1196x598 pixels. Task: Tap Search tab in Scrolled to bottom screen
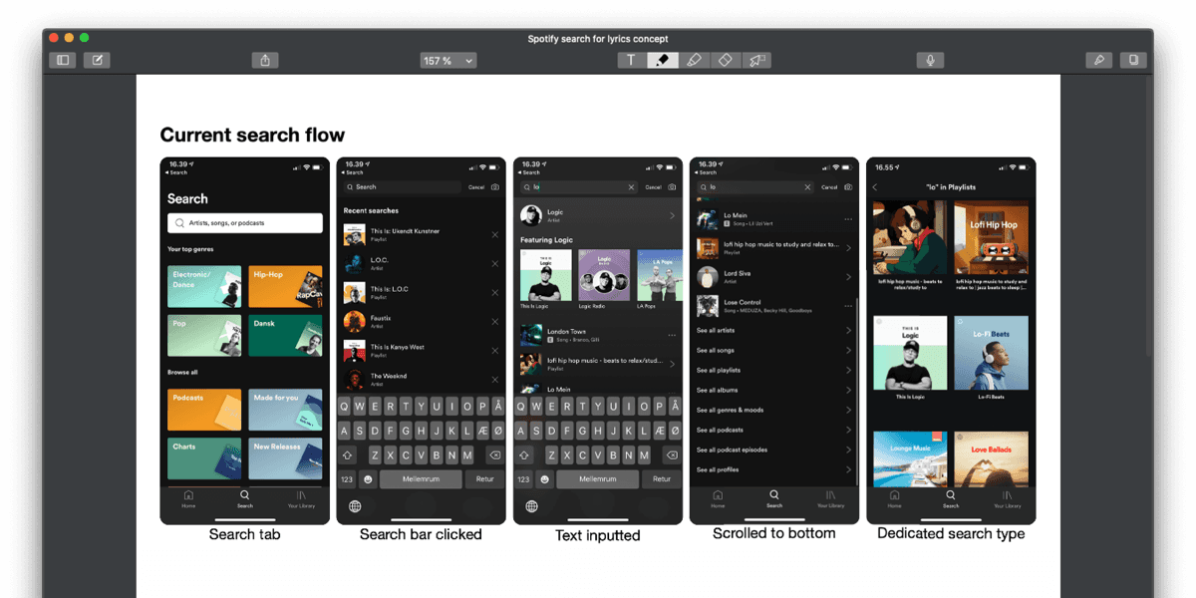click(x=774, y=499)
